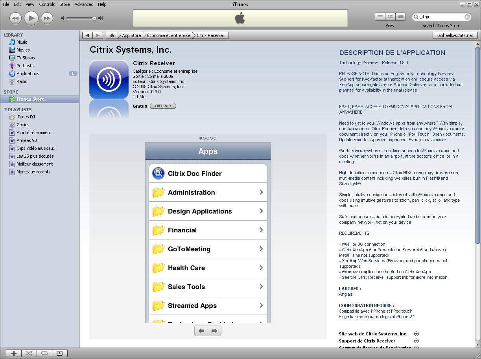The width and height of the screenshot is (481, 359).
Task: Adjust the volume slider knob
Action: click(x=94, y=18)
